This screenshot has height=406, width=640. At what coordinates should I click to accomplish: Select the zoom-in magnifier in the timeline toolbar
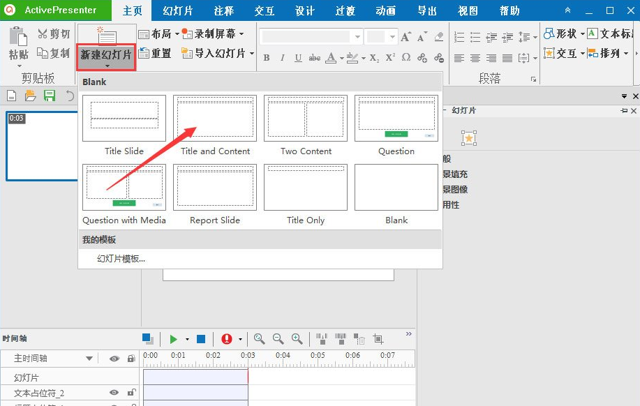pos(297,339)
